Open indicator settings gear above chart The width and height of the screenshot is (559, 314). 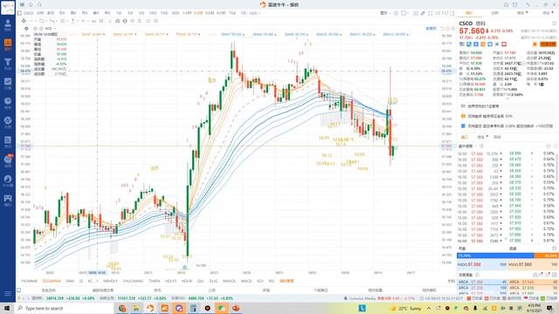[x=26, y=29]
